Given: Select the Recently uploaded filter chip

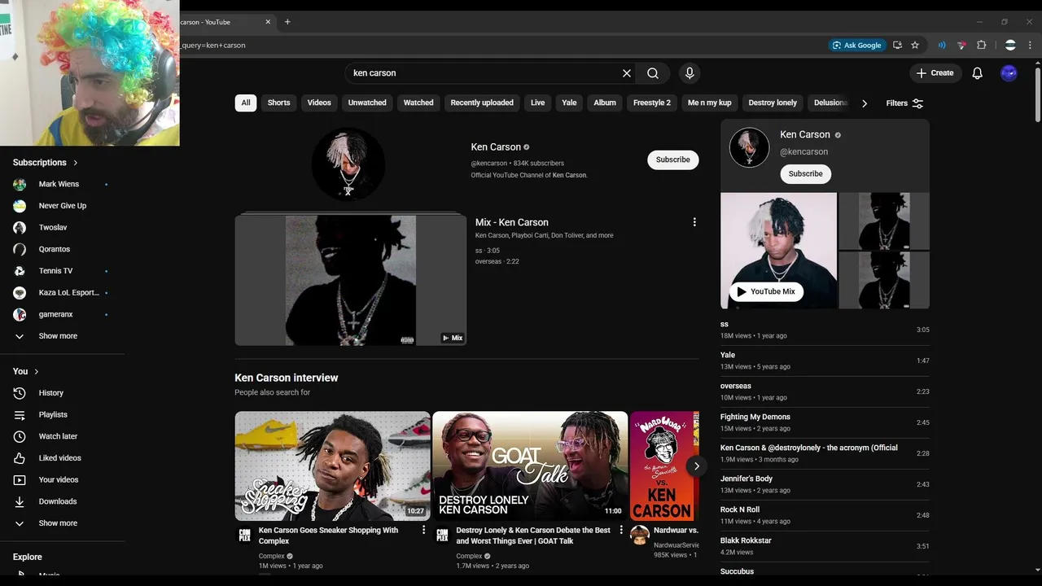Looking at the screenshot, I should pyautogui.click(x=482, y=103).
